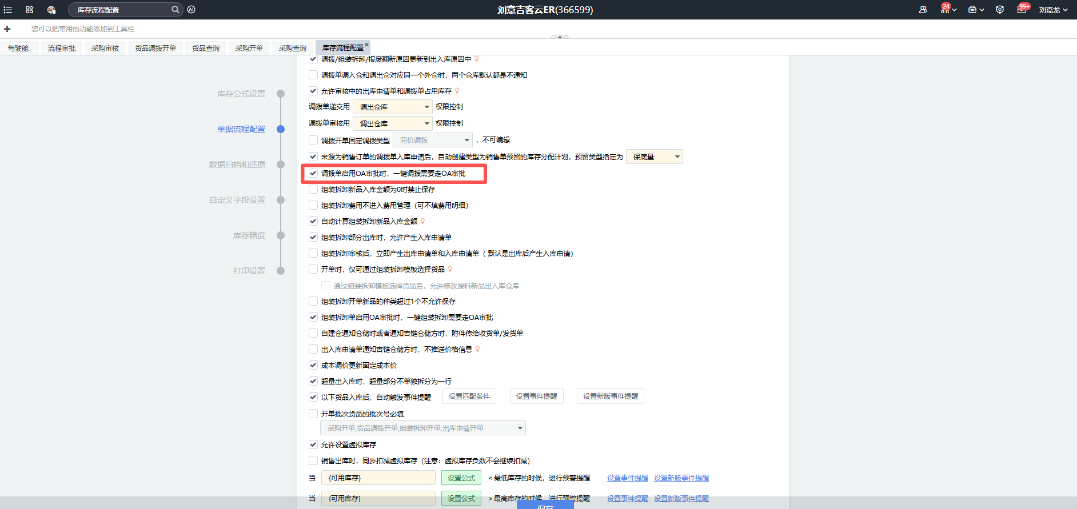
Task: Click the 设置匹配条件 button
Action: (469, 396)
